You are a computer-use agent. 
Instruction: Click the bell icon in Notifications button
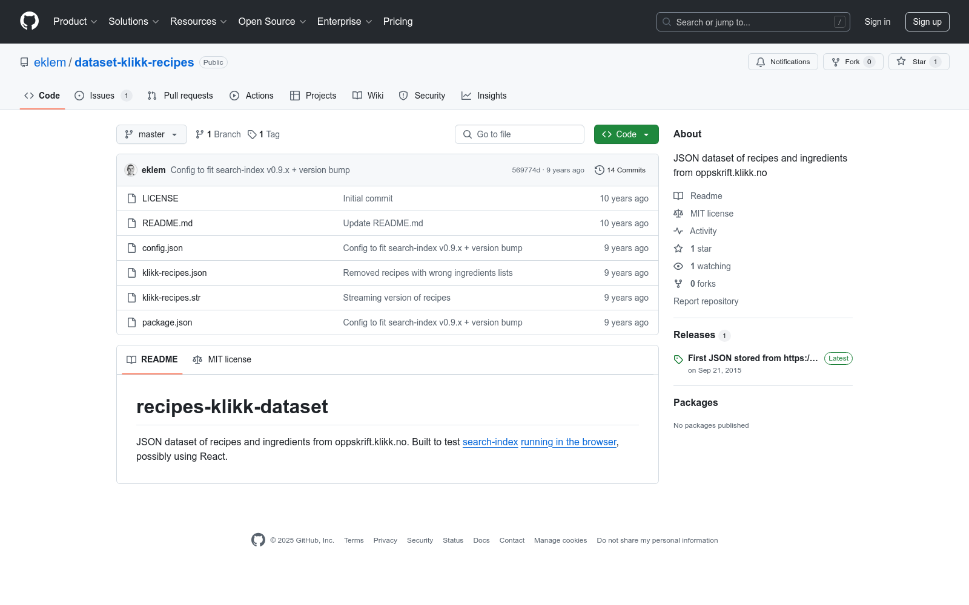pos(761,62)
